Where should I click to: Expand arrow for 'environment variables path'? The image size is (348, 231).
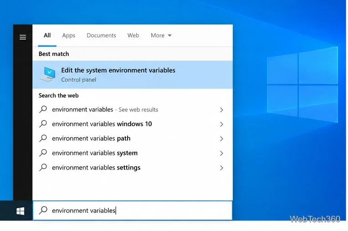click(x=221, y=139)
